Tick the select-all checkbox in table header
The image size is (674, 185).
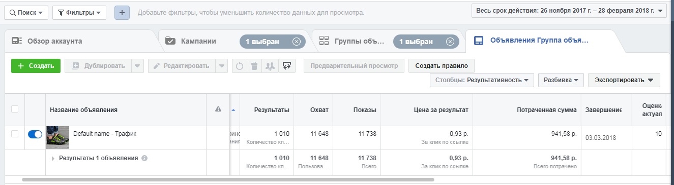coord(15,109)
